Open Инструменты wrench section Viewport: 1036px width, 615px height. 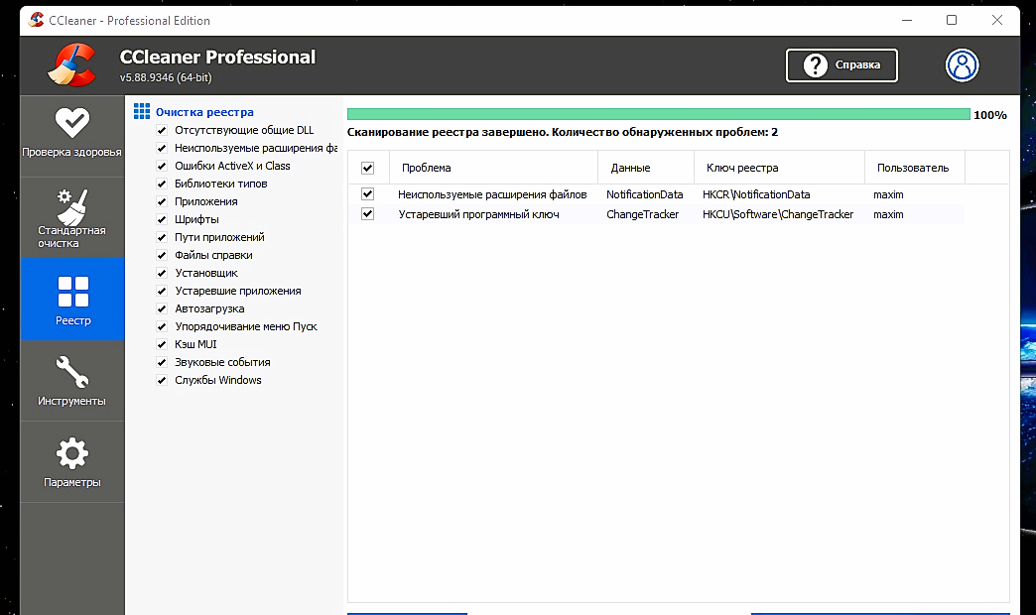(x=72, y=381)
